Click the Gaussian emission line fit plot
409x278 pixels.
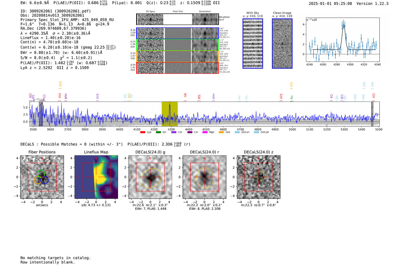click(343, 40)
